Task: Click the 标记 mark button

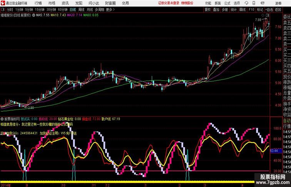Action: (260, 10)
